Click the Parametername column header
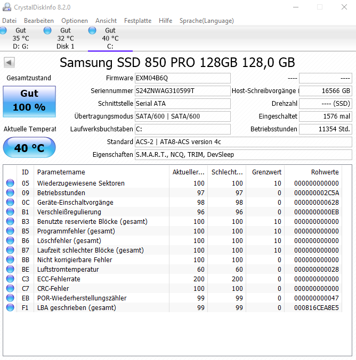Image resolution: width=356 pixels, height=360 pixels. 101,172
